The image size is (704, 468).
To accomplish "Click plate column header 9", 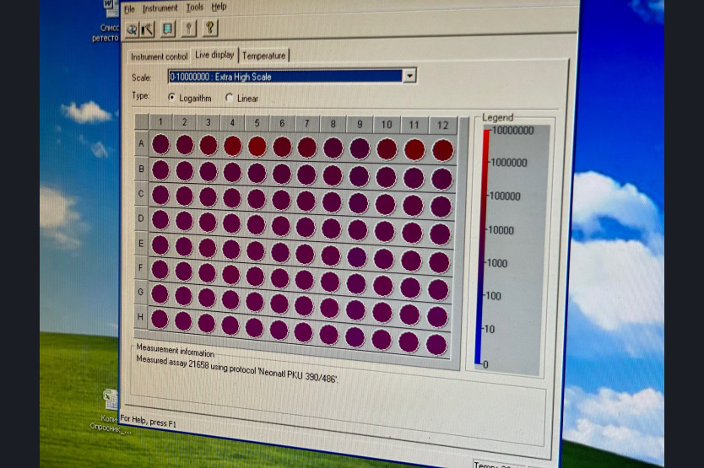I will (x=360, y=124).
